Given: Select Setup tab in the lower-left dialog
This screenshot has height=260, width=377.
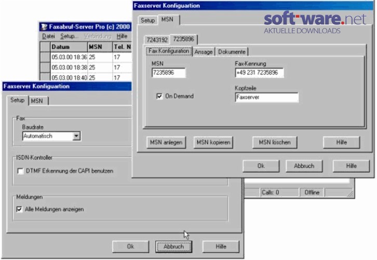Looking at the screenshot, I should click(17, 100).
